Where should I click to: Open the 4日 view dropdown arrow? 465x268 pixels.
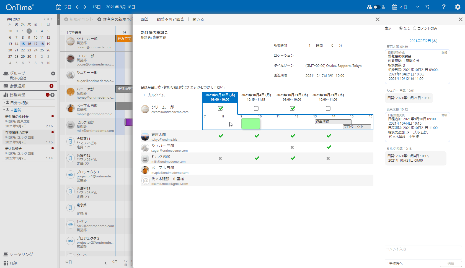tap(417, 7)
